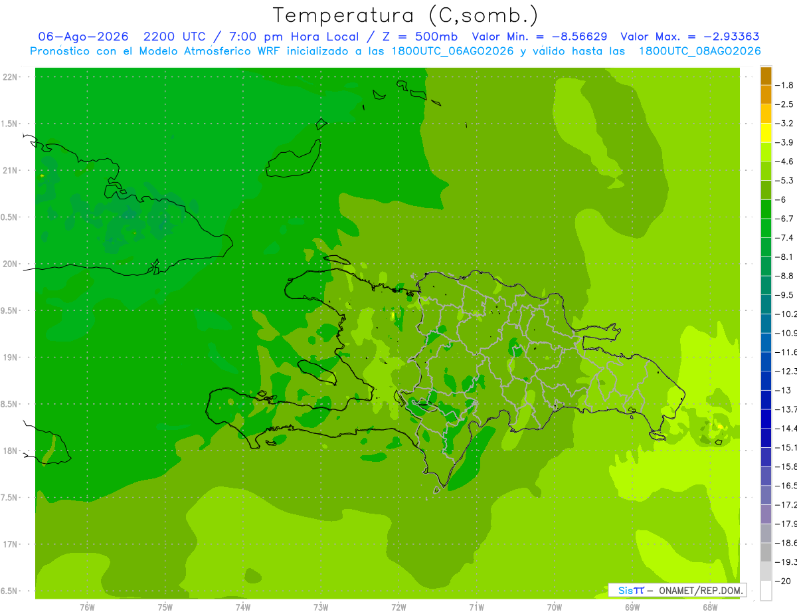This screenshot has height=616, width=797.
Task: Click the '22N' latitude label
Action: [x=9, y=77]
